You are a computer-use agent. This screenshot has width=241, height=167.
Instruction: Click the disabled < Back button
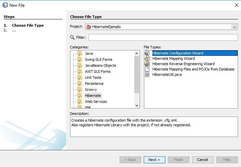pyautogui.click(x=130, y=160)
